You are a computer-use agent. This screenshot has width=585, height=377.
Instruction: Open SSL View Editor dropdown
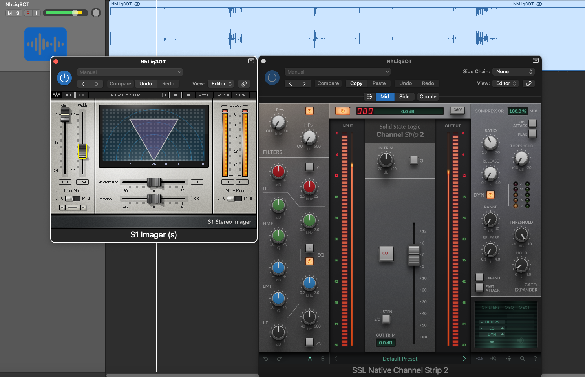[506, 83]
